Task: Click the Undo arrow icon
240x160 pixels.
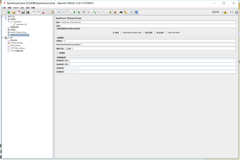Action: point(34,12)
